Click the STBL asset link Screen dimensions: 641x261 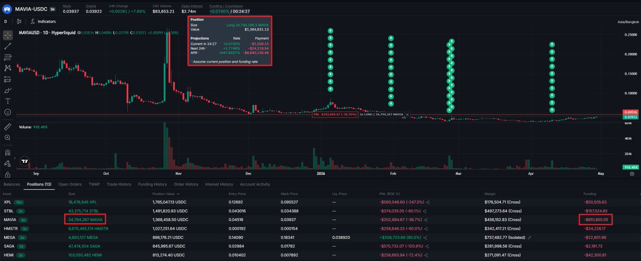point(8,211)
